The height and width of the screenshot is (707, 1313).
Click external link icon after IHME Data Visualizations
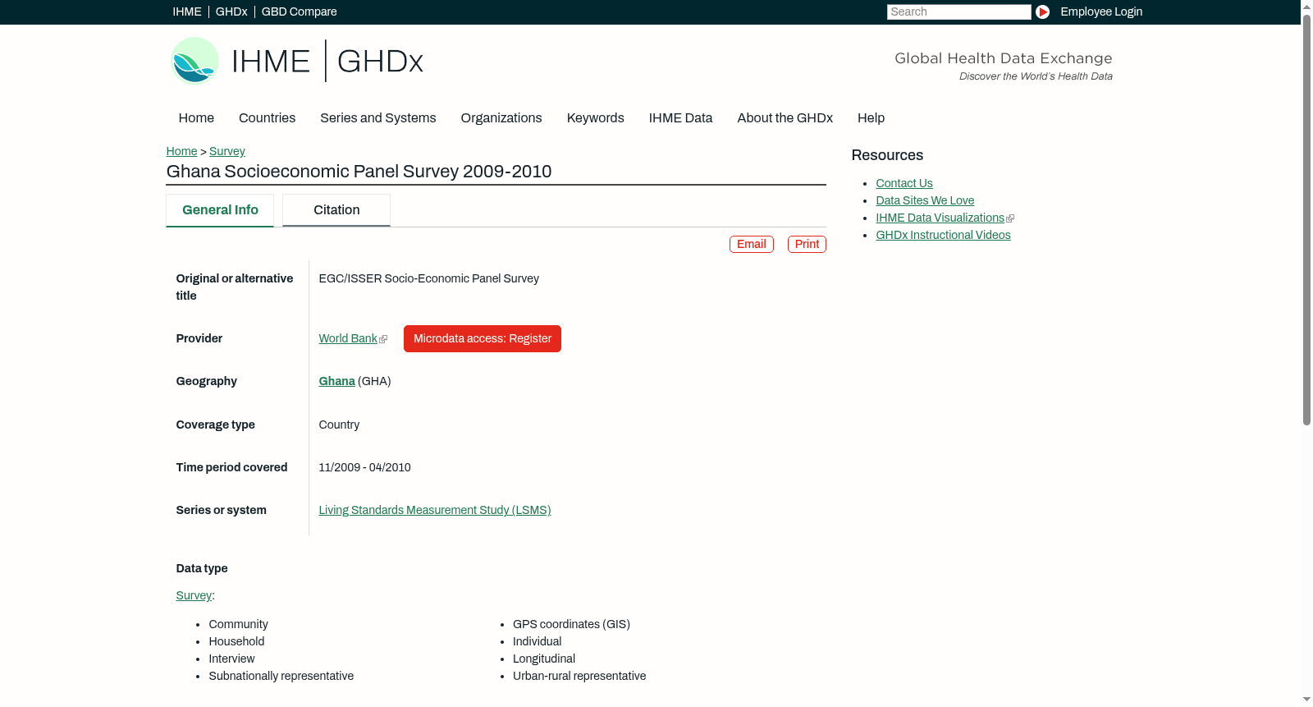coord(1010,218)
